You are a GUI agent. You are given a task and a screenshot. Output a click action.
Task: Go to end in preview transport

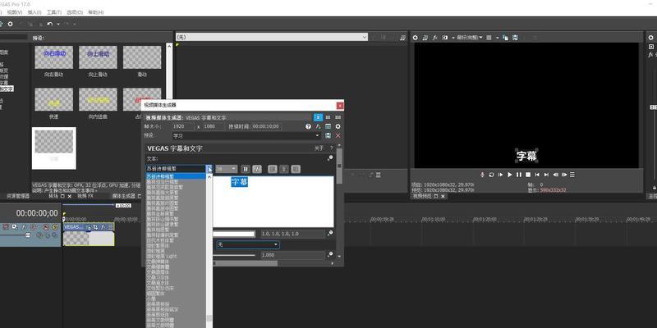(x=546, y=175)
